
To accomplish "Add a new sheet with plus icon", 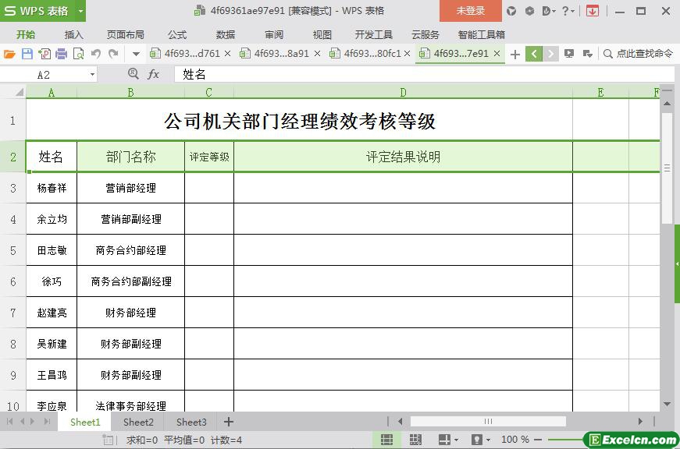I will point(229,422).
